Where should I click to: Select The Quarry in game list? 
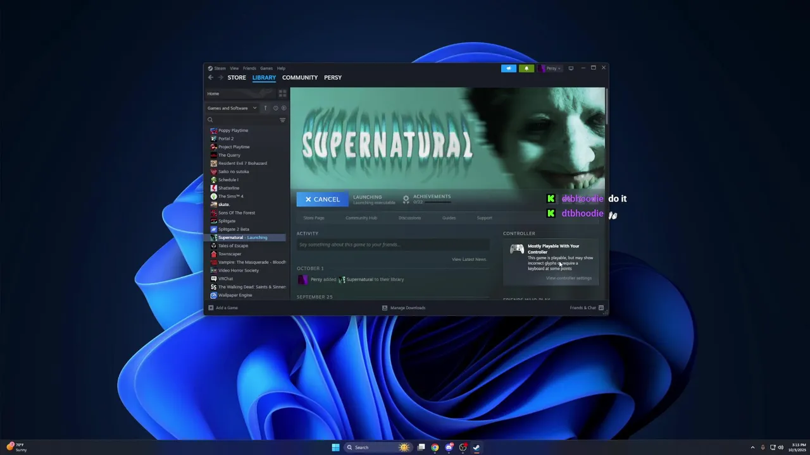[x=229, y=155]
